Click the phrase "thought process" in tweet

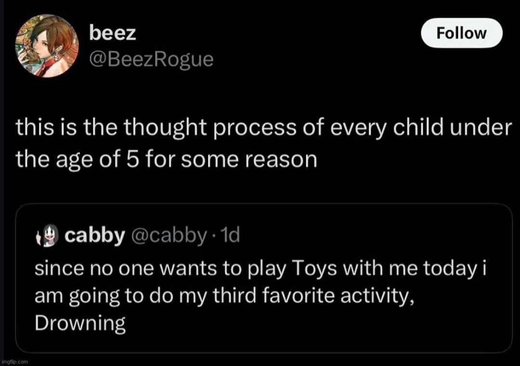[177, 130]
